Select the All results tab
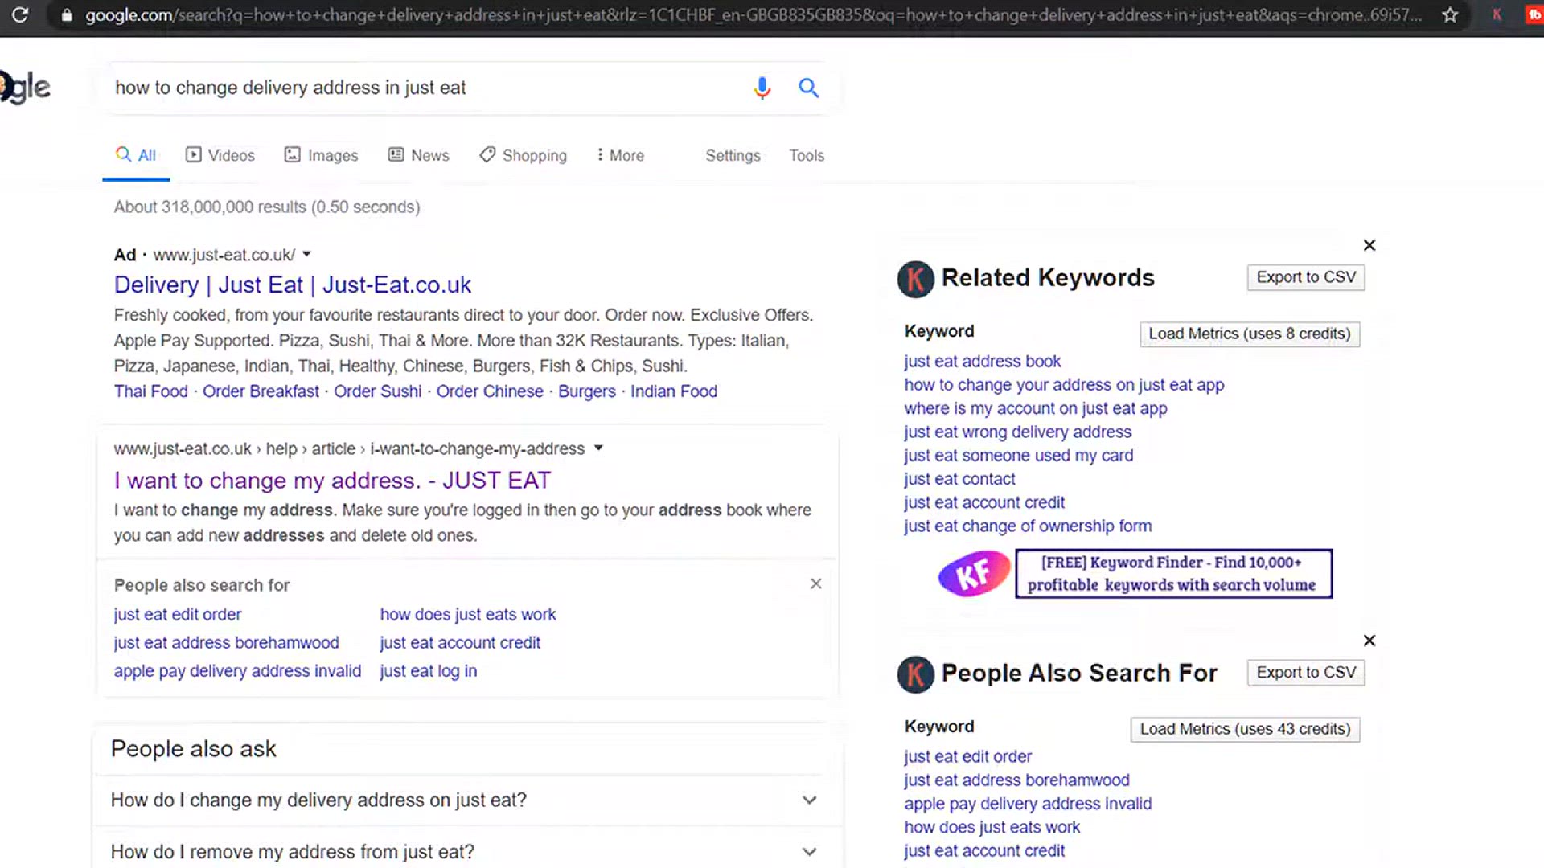This screenshot has height=868, width=1544. [136, 155]
